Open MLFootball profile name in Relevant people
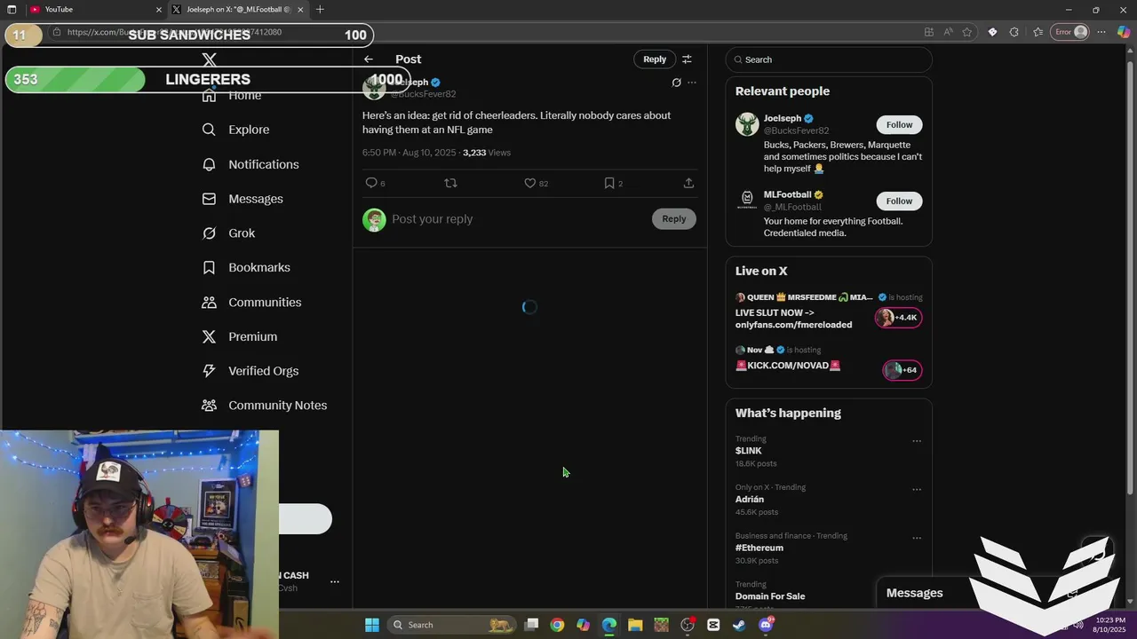Screen dimensions: 1137x639 pyautogui.click(x=788, y=194)
